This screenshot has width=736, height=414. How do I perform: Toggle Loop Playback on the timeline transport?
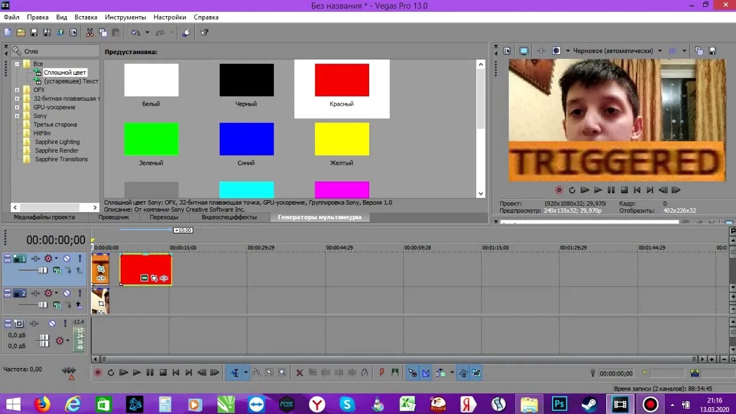pos(110,373)
